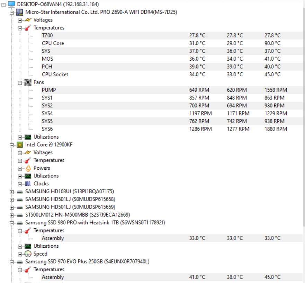This screenshot has width=305, height=283.
Task: Collapse the Samsung SSD 970 EVO Plus node
Action: [12, 262]
